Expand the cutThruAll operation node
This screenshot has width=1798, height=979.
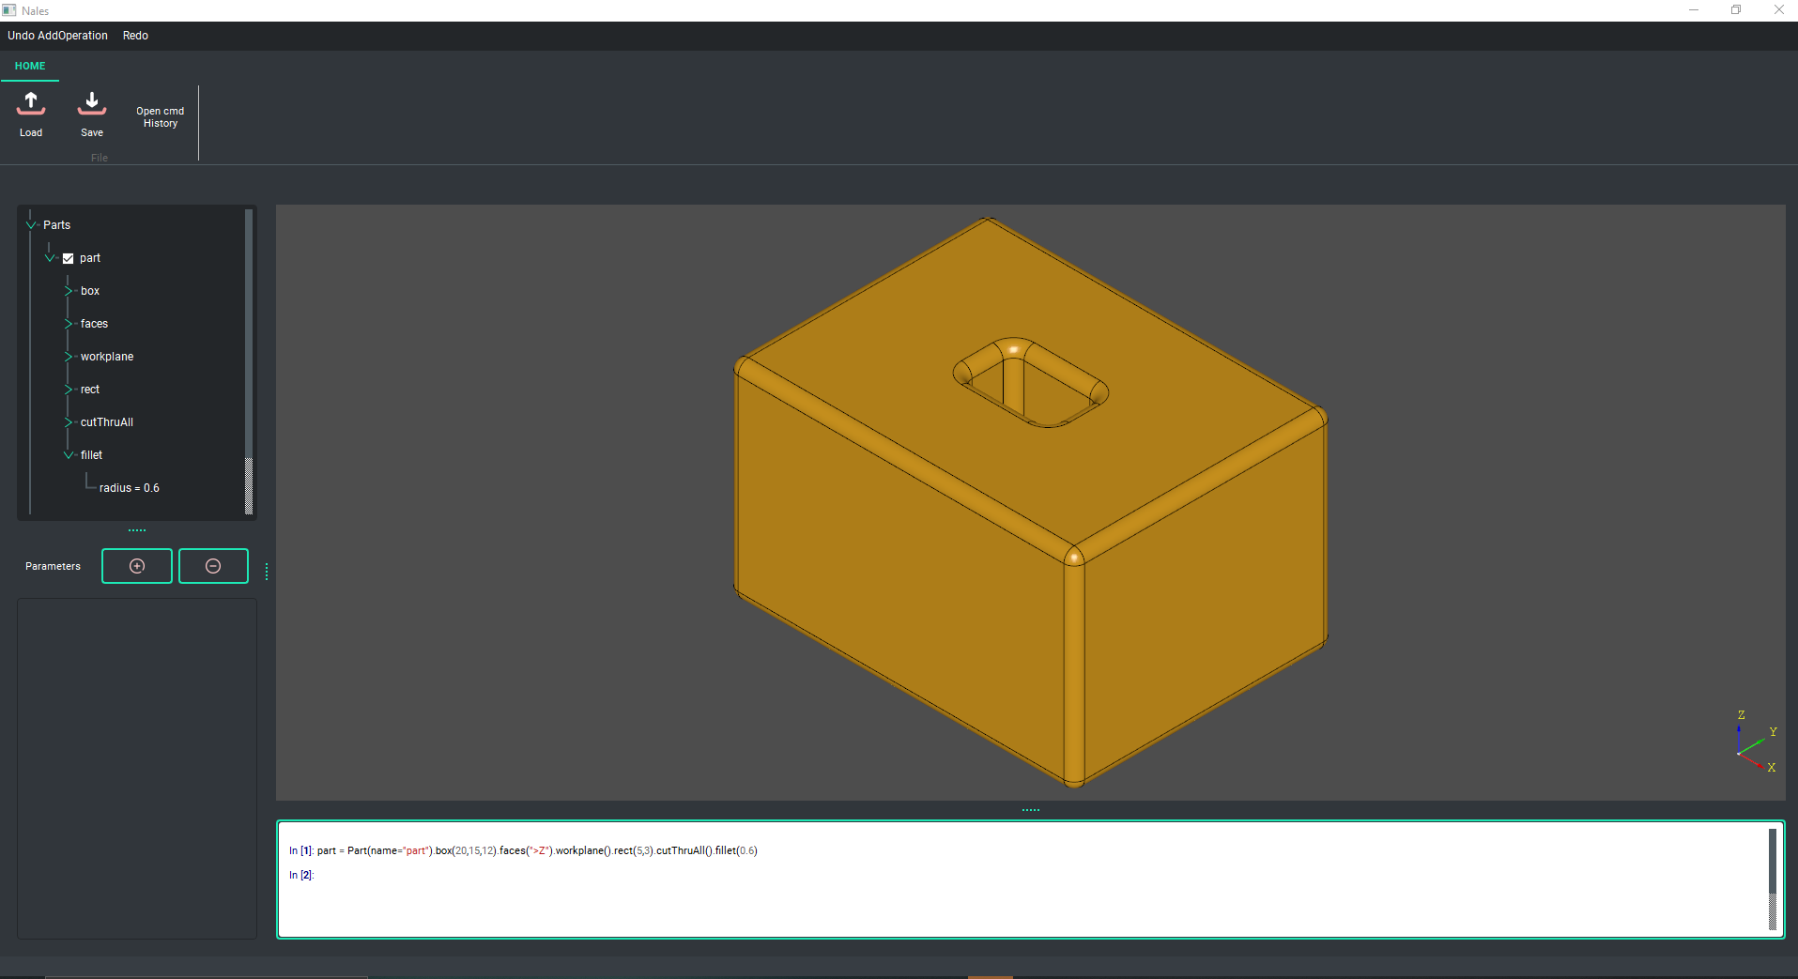tap(69, 422)
